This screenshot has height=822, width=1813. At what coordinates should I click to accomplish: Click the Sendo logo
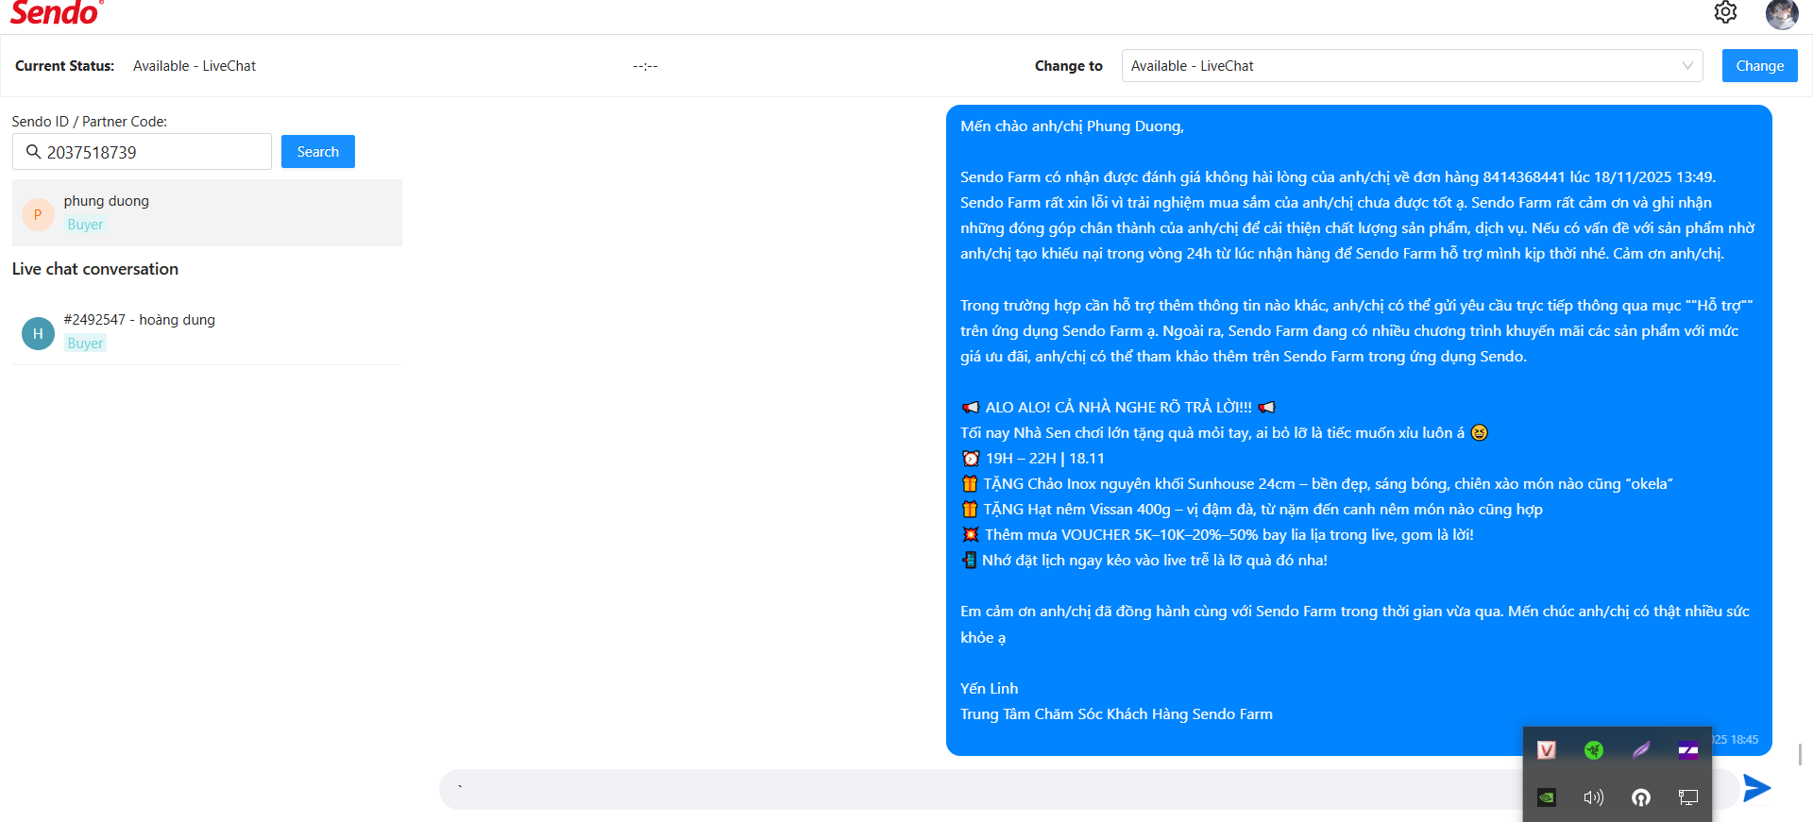[x=57, y=13]
